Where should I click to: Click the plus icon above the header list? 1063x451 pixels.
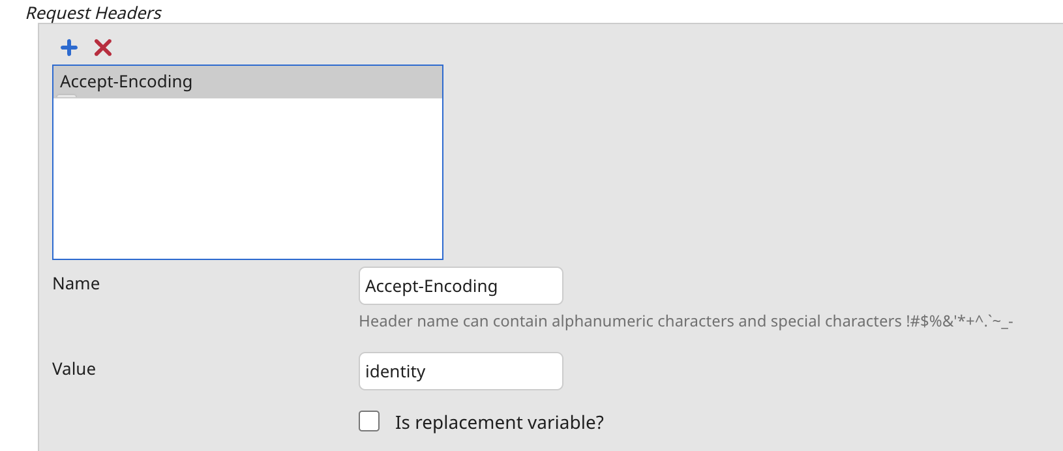click(x=68, y=47)
